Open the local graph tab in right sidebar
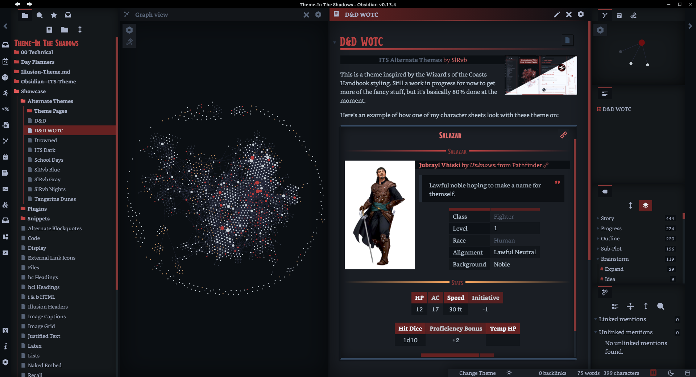This screenshot has height=377, width=696. click(605, 16)
